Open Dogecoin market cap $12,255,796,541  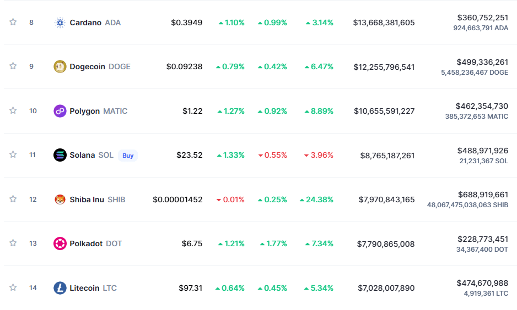pyautogui.click(x=384, y=67)
